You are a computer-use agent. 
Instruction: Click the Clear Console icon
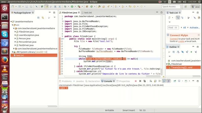pyautogui.click(x=151, y=81)
